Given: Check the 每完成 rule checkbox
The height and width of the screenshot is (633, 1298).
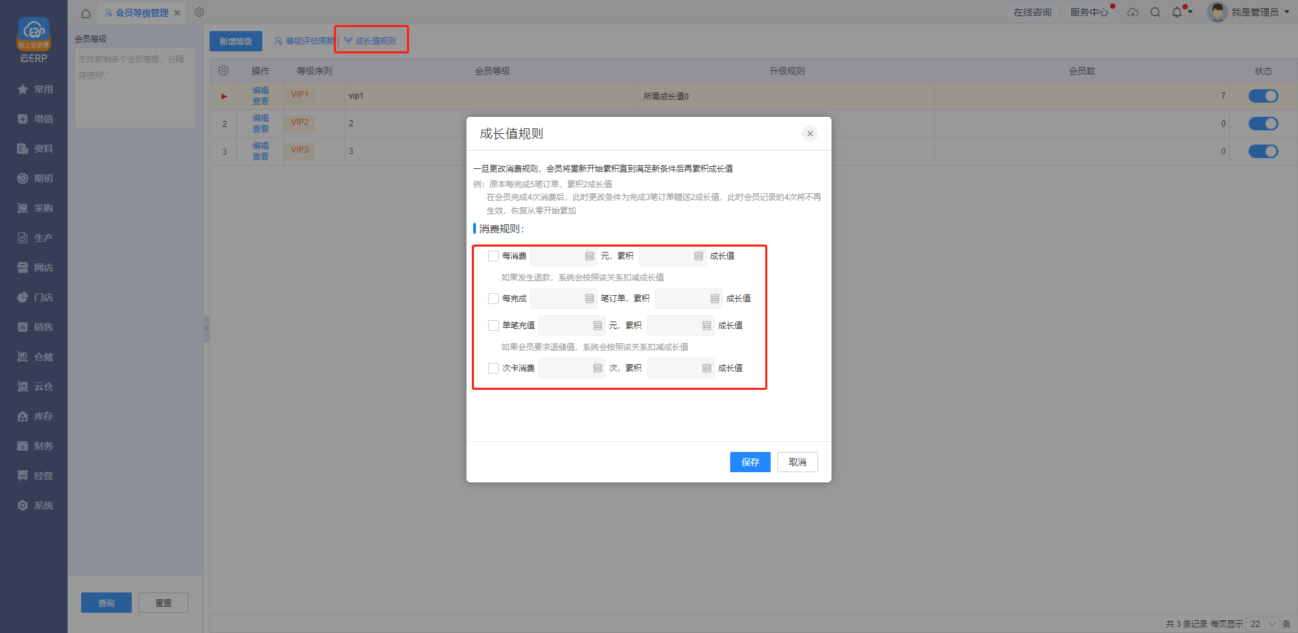Looking at the screenshot, I should 494,299.
